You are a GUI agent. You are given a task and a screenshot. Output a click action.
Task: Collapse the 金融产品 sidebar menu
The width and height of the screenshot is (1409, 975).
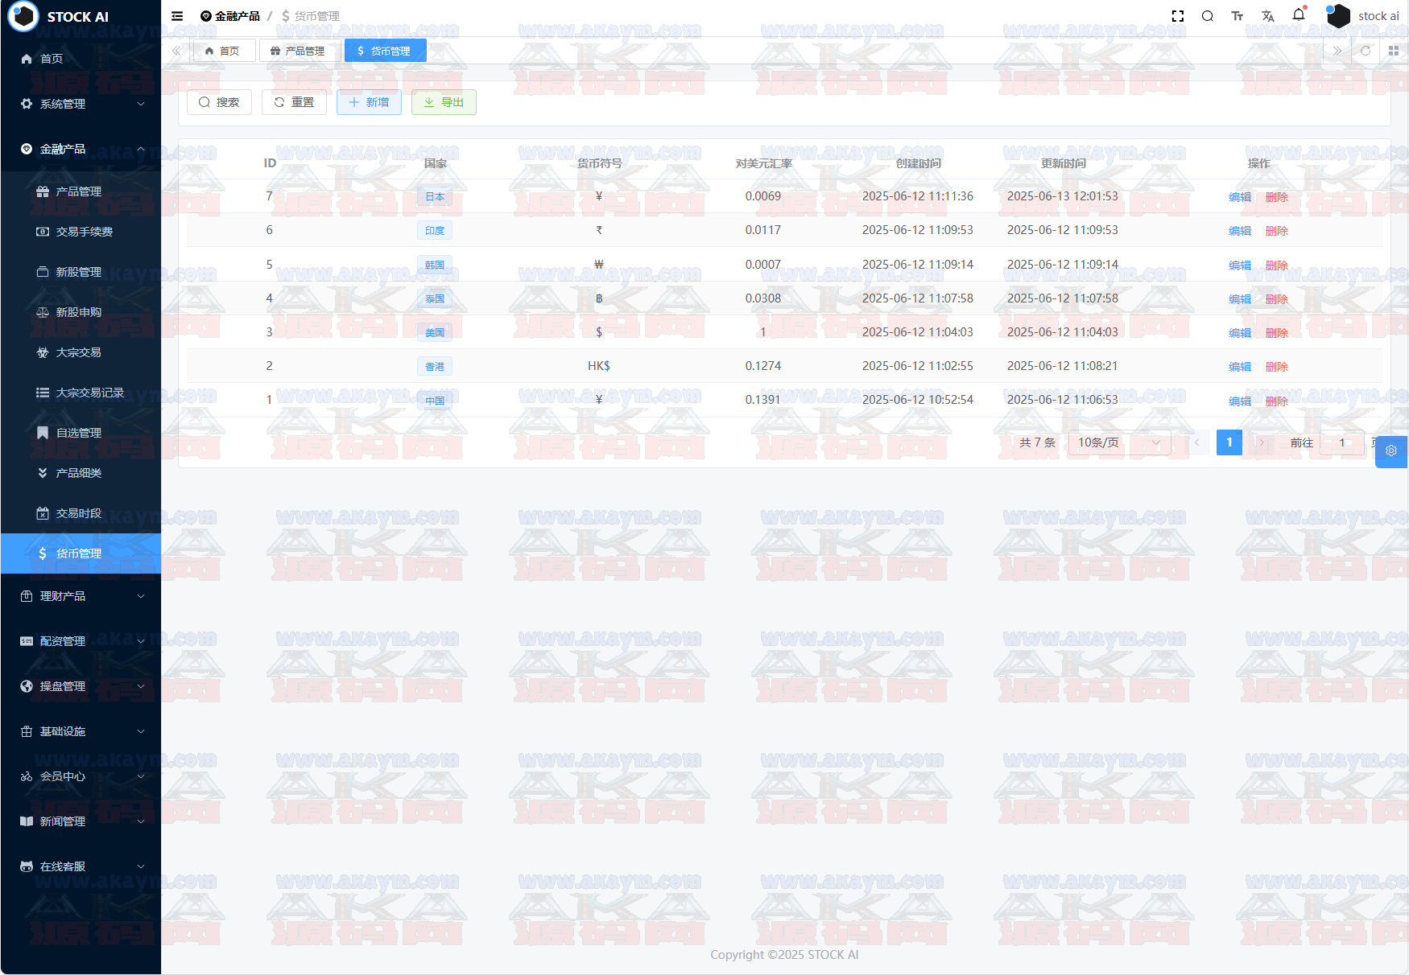click(x=81, y=149)
